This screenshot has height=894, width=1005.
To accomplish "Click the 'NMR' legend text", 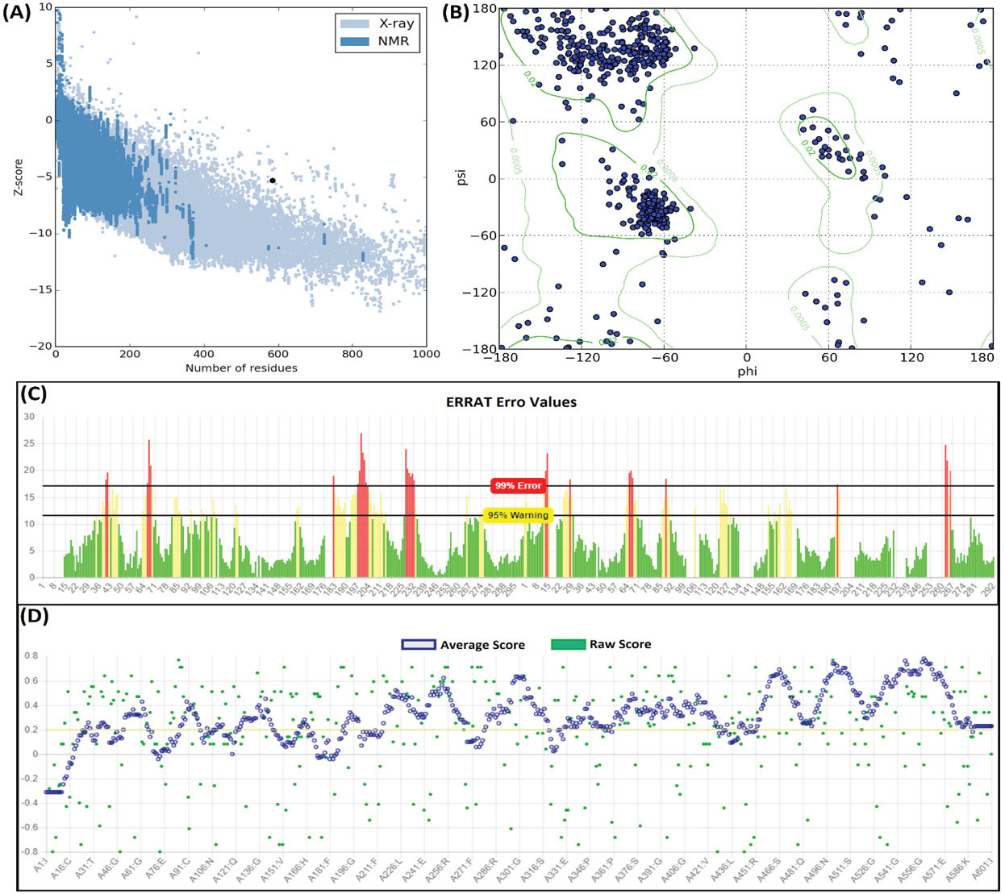I will [x=394, y=41].
